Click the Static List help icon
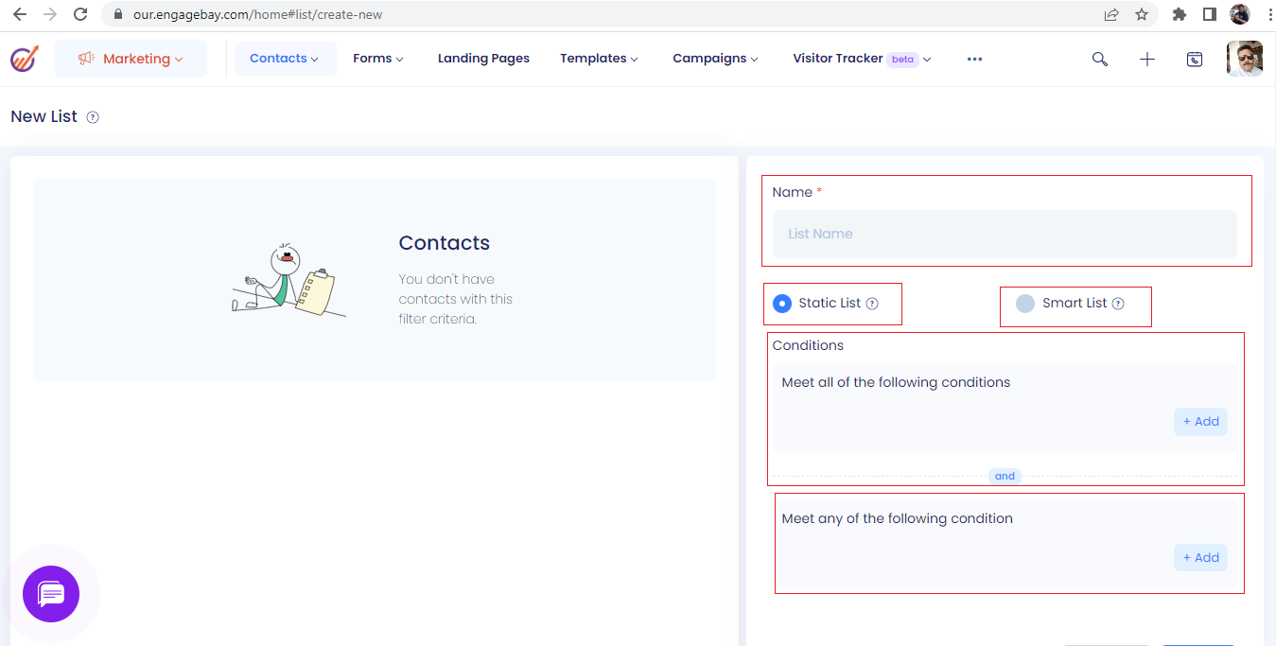Screen dimensions: 1276x646 [872, 304]
